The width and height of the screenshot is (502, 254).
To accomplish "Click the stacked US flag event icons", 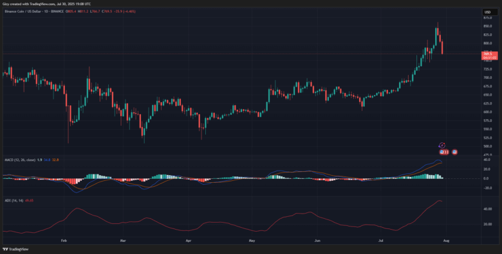I will click(444, 152).
